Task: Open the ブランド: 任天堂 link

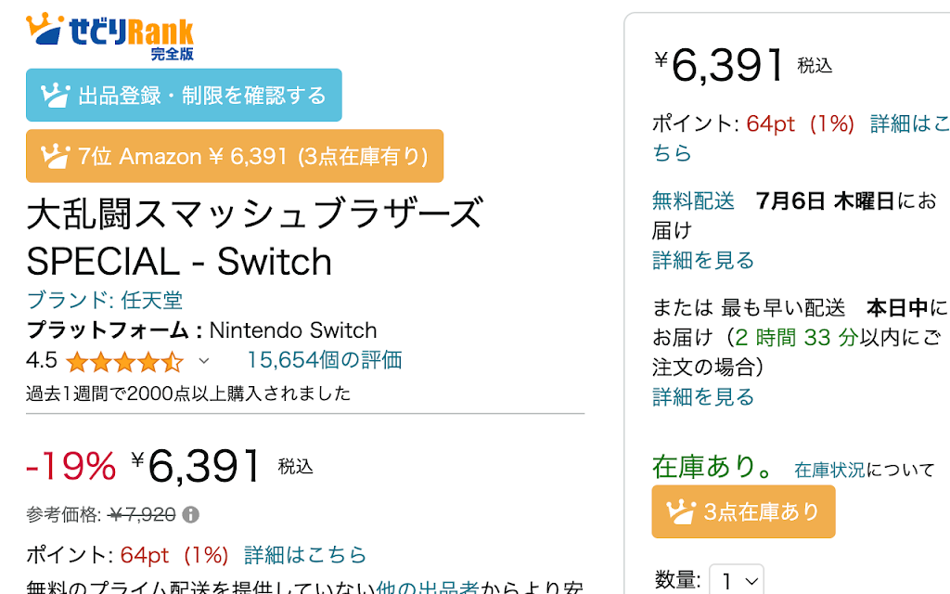Action: point(104,301)
